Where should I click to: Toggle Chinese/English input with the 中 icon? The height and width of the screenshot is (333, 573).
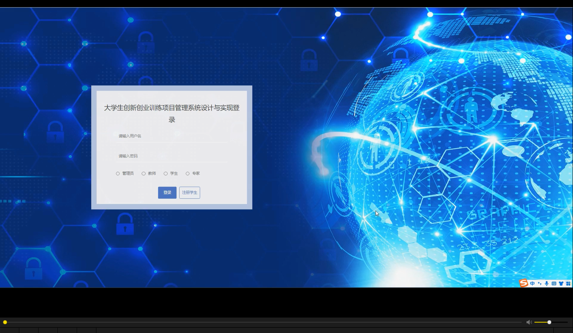coord(532,283)
